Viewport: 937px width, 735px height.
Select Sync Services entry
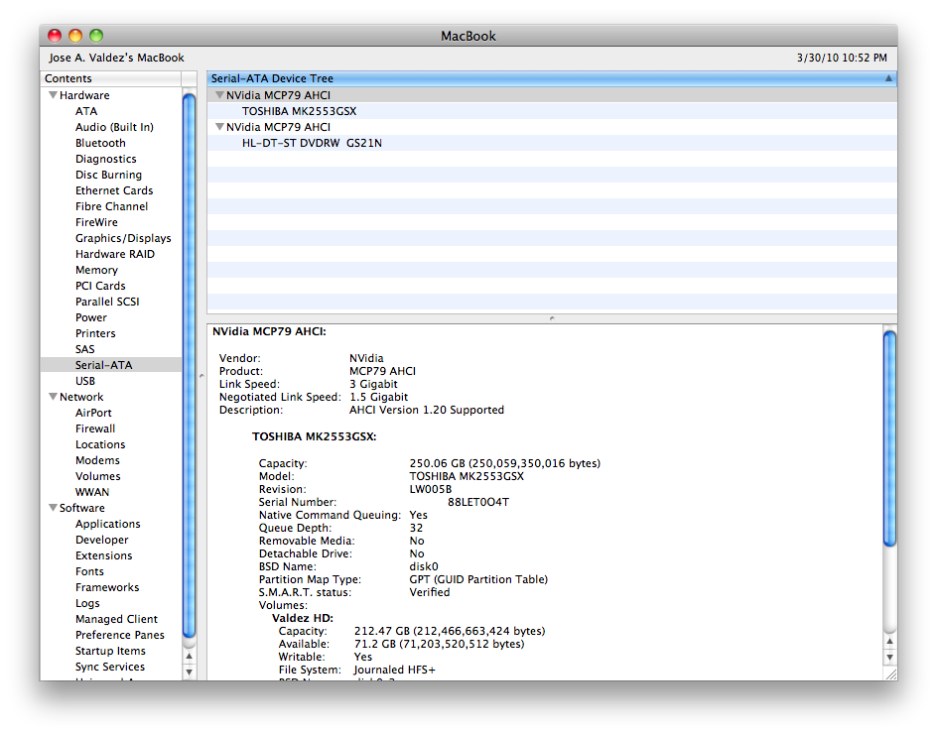[109, 667]
